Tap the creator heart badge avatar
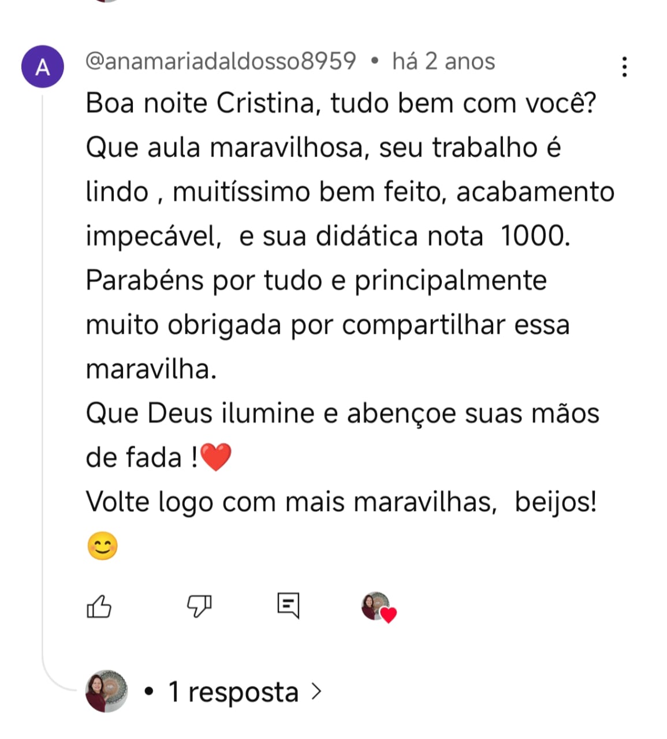Viewport: 667px width, 739px height. click(376, 606)
